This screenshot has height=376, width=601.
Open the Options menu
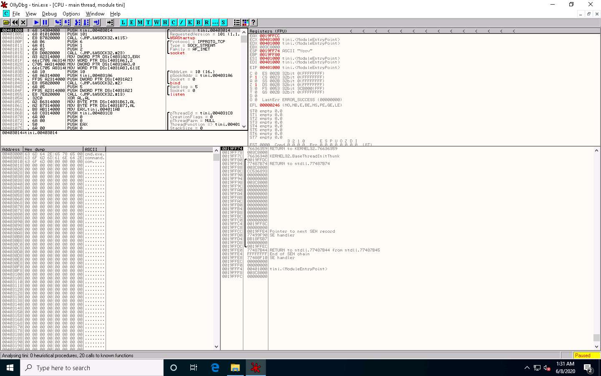pyautogui.click(x=71, y=14)
